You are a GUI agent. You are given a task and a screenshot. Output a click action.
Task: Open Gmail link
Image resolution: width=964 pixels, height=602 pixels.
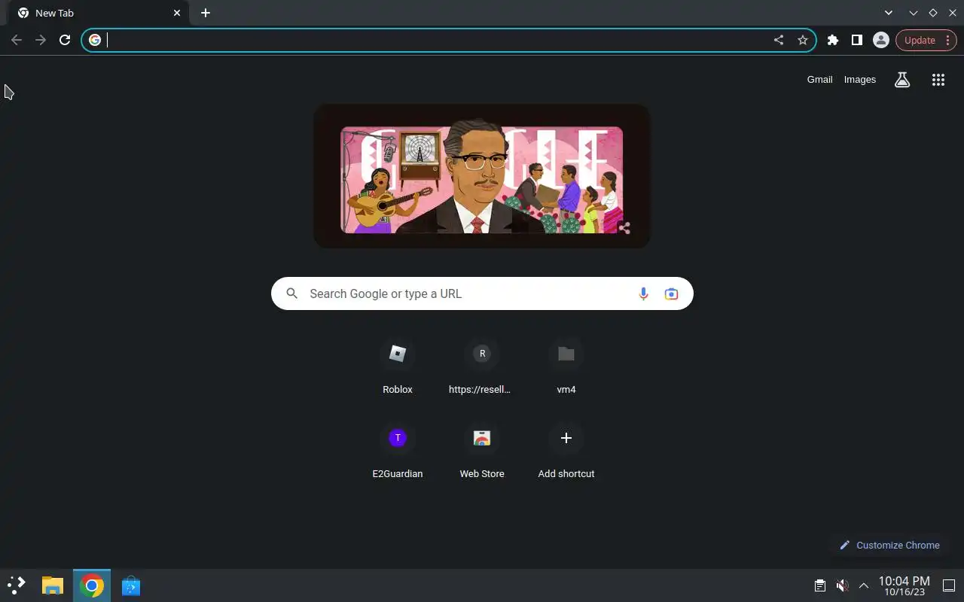click(819, 80)
